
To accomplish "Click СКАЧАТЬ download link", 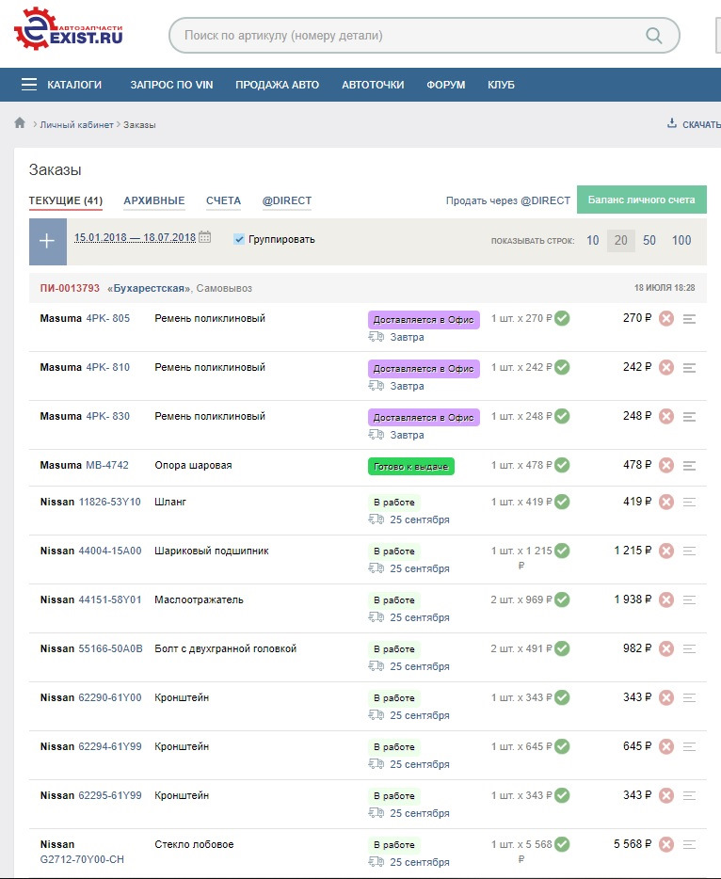I will 701,124.
